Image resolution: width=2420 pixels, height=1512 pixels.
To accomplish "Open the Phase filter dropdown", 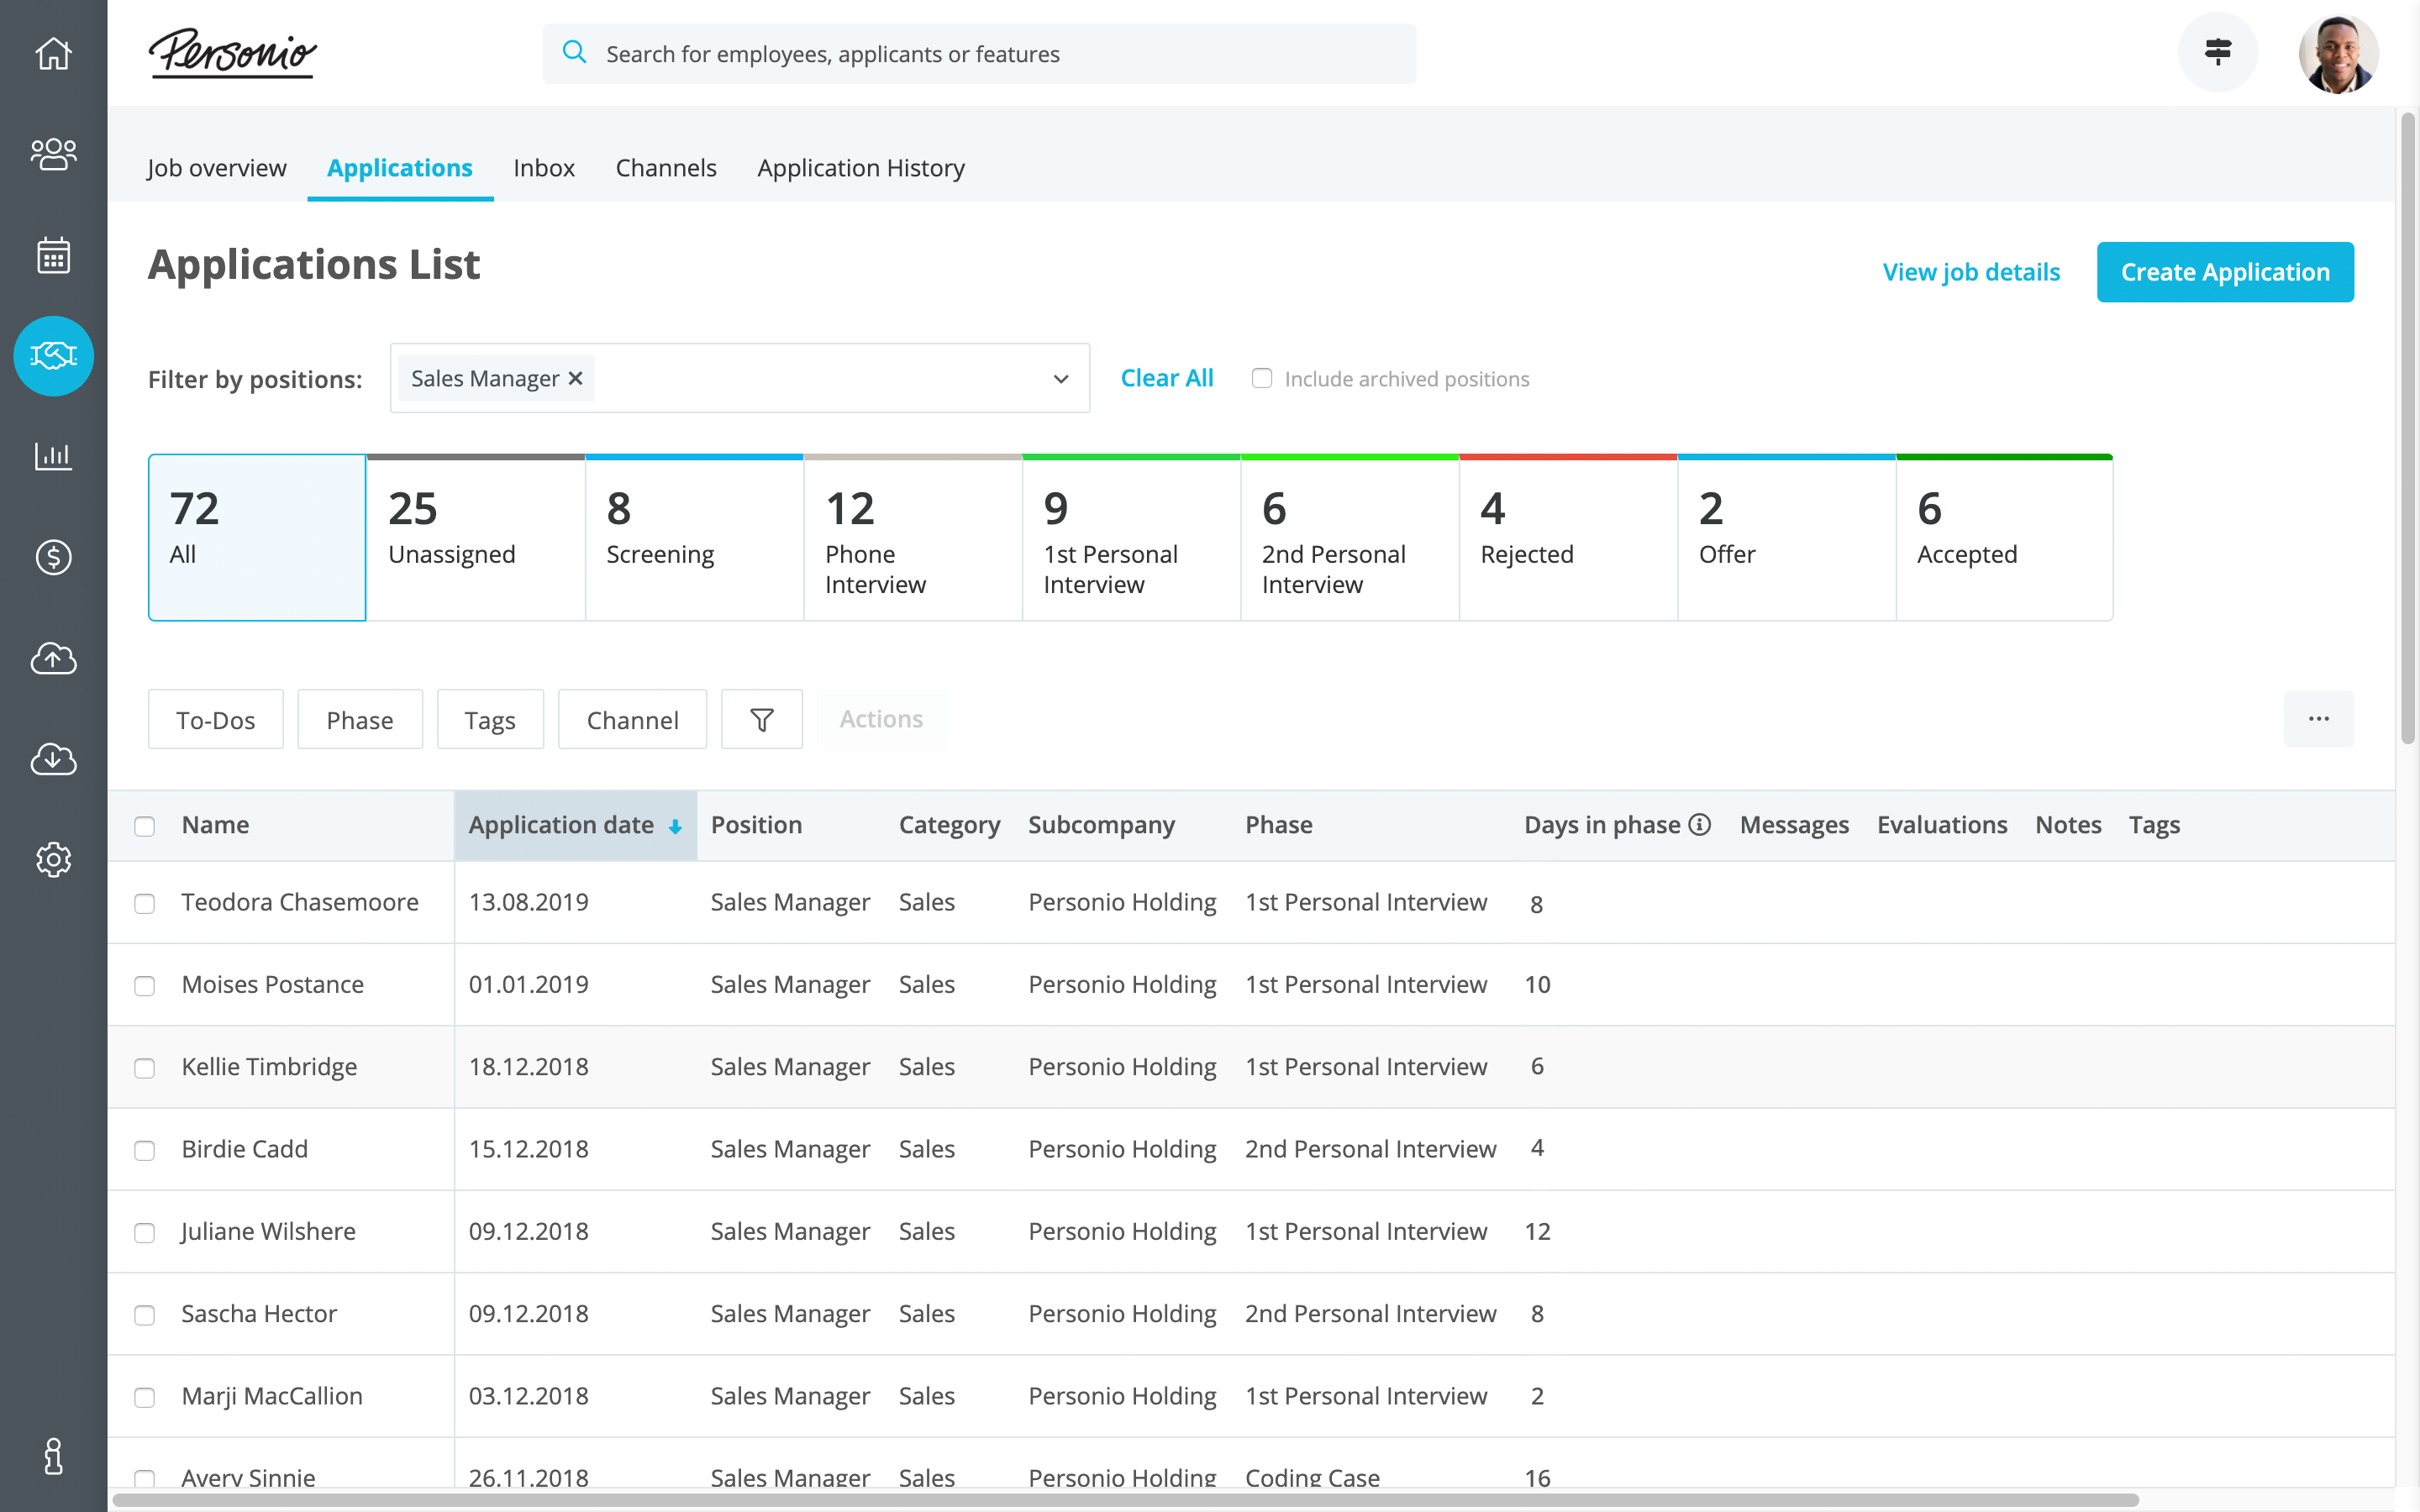I will [359, 719].
